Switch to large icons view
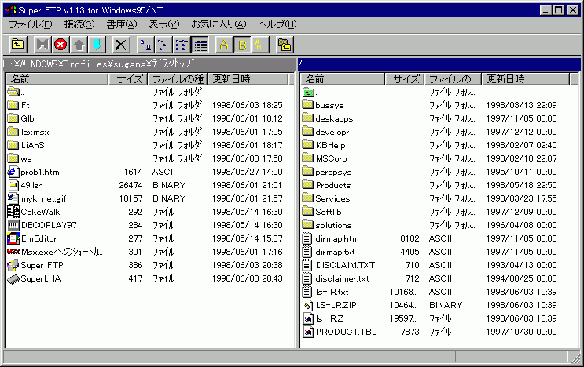The width and height of the screenshot is (584, 367). [x=145, y=45]
